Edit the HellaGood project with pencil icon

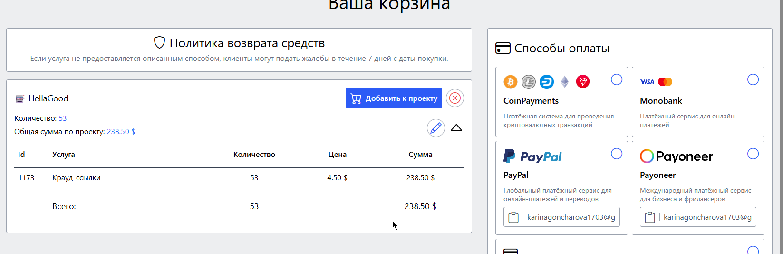coord(436,128)
